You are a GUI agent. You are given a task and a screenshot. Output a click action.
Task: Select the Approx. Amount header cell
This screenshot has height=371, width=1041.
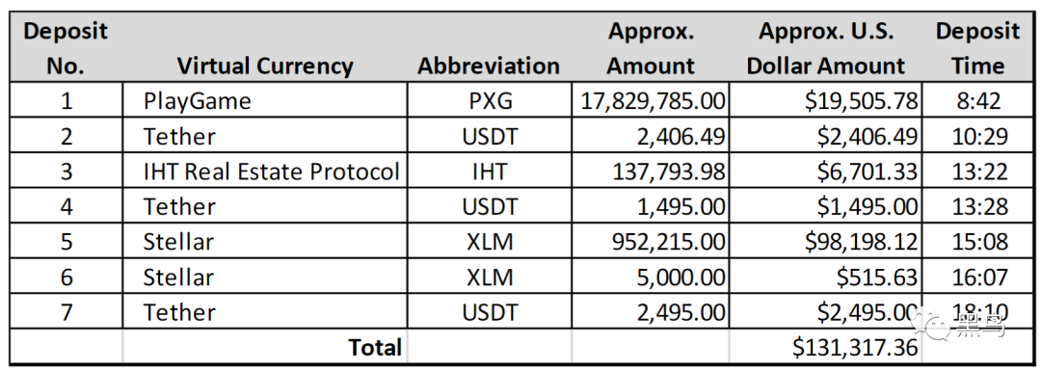click(650, 48)
